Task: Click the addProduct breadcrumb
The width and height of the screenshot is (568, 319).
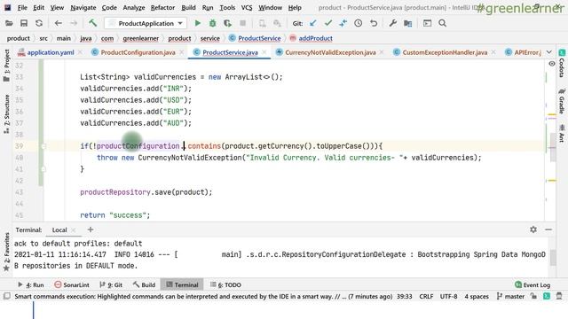Action: [x=312, y=38]
